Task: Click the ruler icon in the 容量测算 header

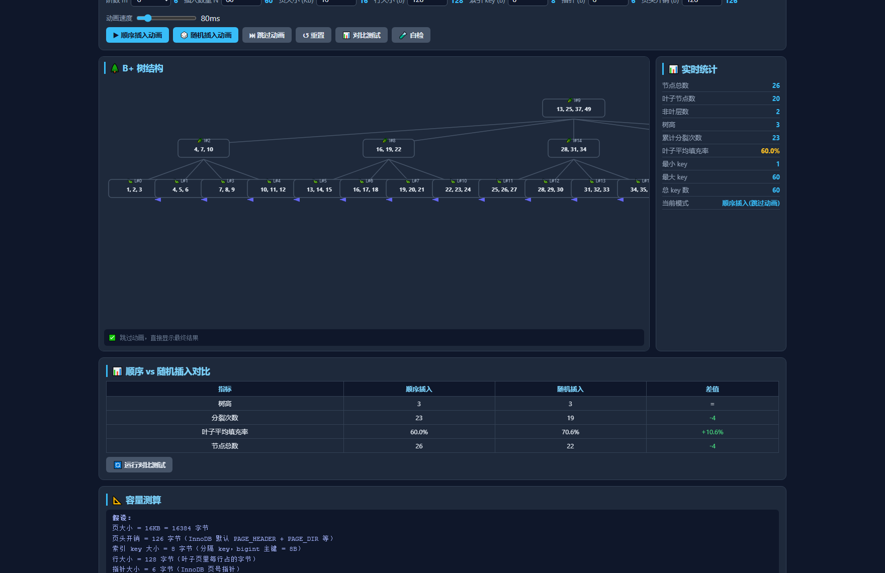Action: (117, 500)
